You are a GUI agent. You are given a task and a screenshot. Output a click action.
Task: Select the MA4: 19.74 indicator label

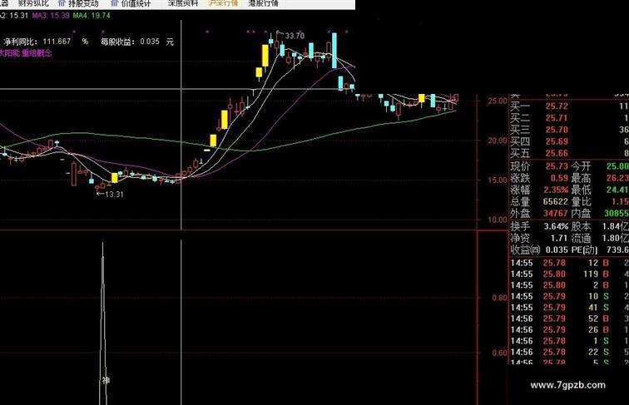[92, 16]
